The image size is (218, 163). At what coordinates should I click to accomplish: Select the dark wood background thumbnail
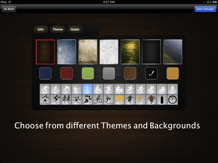pyautogui.click(x=45, y=52)
